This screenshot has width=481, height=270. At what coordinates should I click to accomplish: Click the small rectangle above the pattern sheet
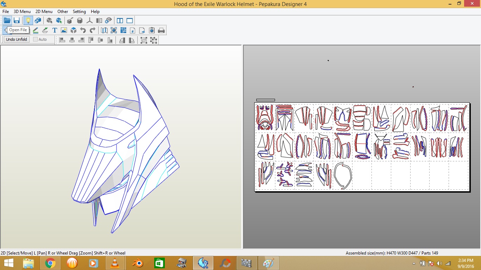point(266,100)
